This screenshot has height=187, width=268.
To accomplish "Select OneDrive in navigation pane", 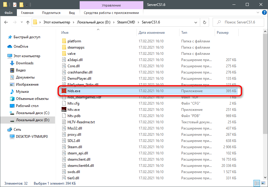I will pos(21,47).
